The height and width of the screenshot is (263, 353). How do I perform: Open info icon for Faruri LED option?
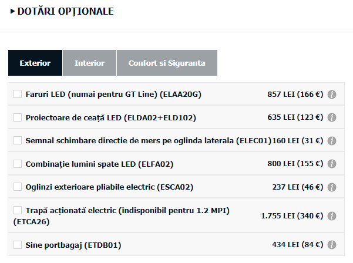click(x=332, y=95)
